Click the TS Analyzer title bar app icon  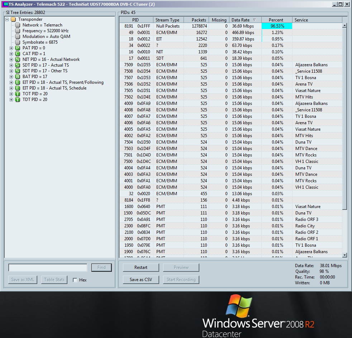point(5,4)
